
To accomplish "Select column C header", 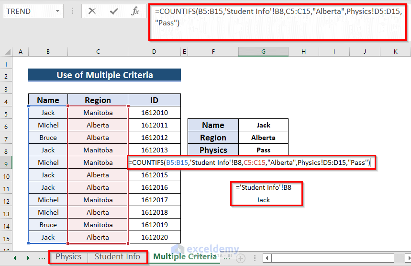I will [98, 52].
